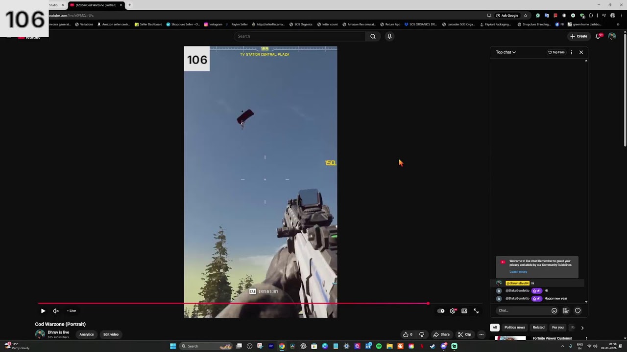Screen dimensions: 627x352
Task: Open Premiere Pro from the taskbar
Action: (x=271, y=346)
